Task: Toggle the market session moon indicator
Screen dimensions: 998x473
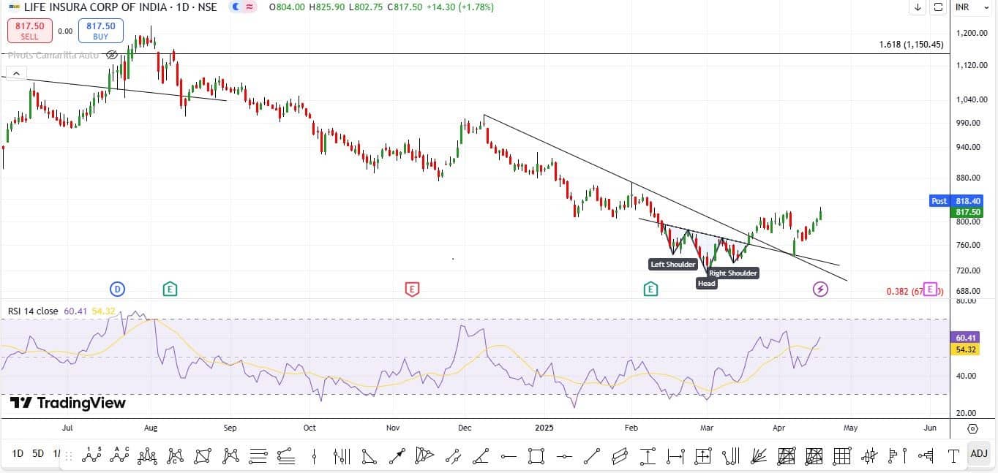Action: pyautogui.click(x=235, y=7)
